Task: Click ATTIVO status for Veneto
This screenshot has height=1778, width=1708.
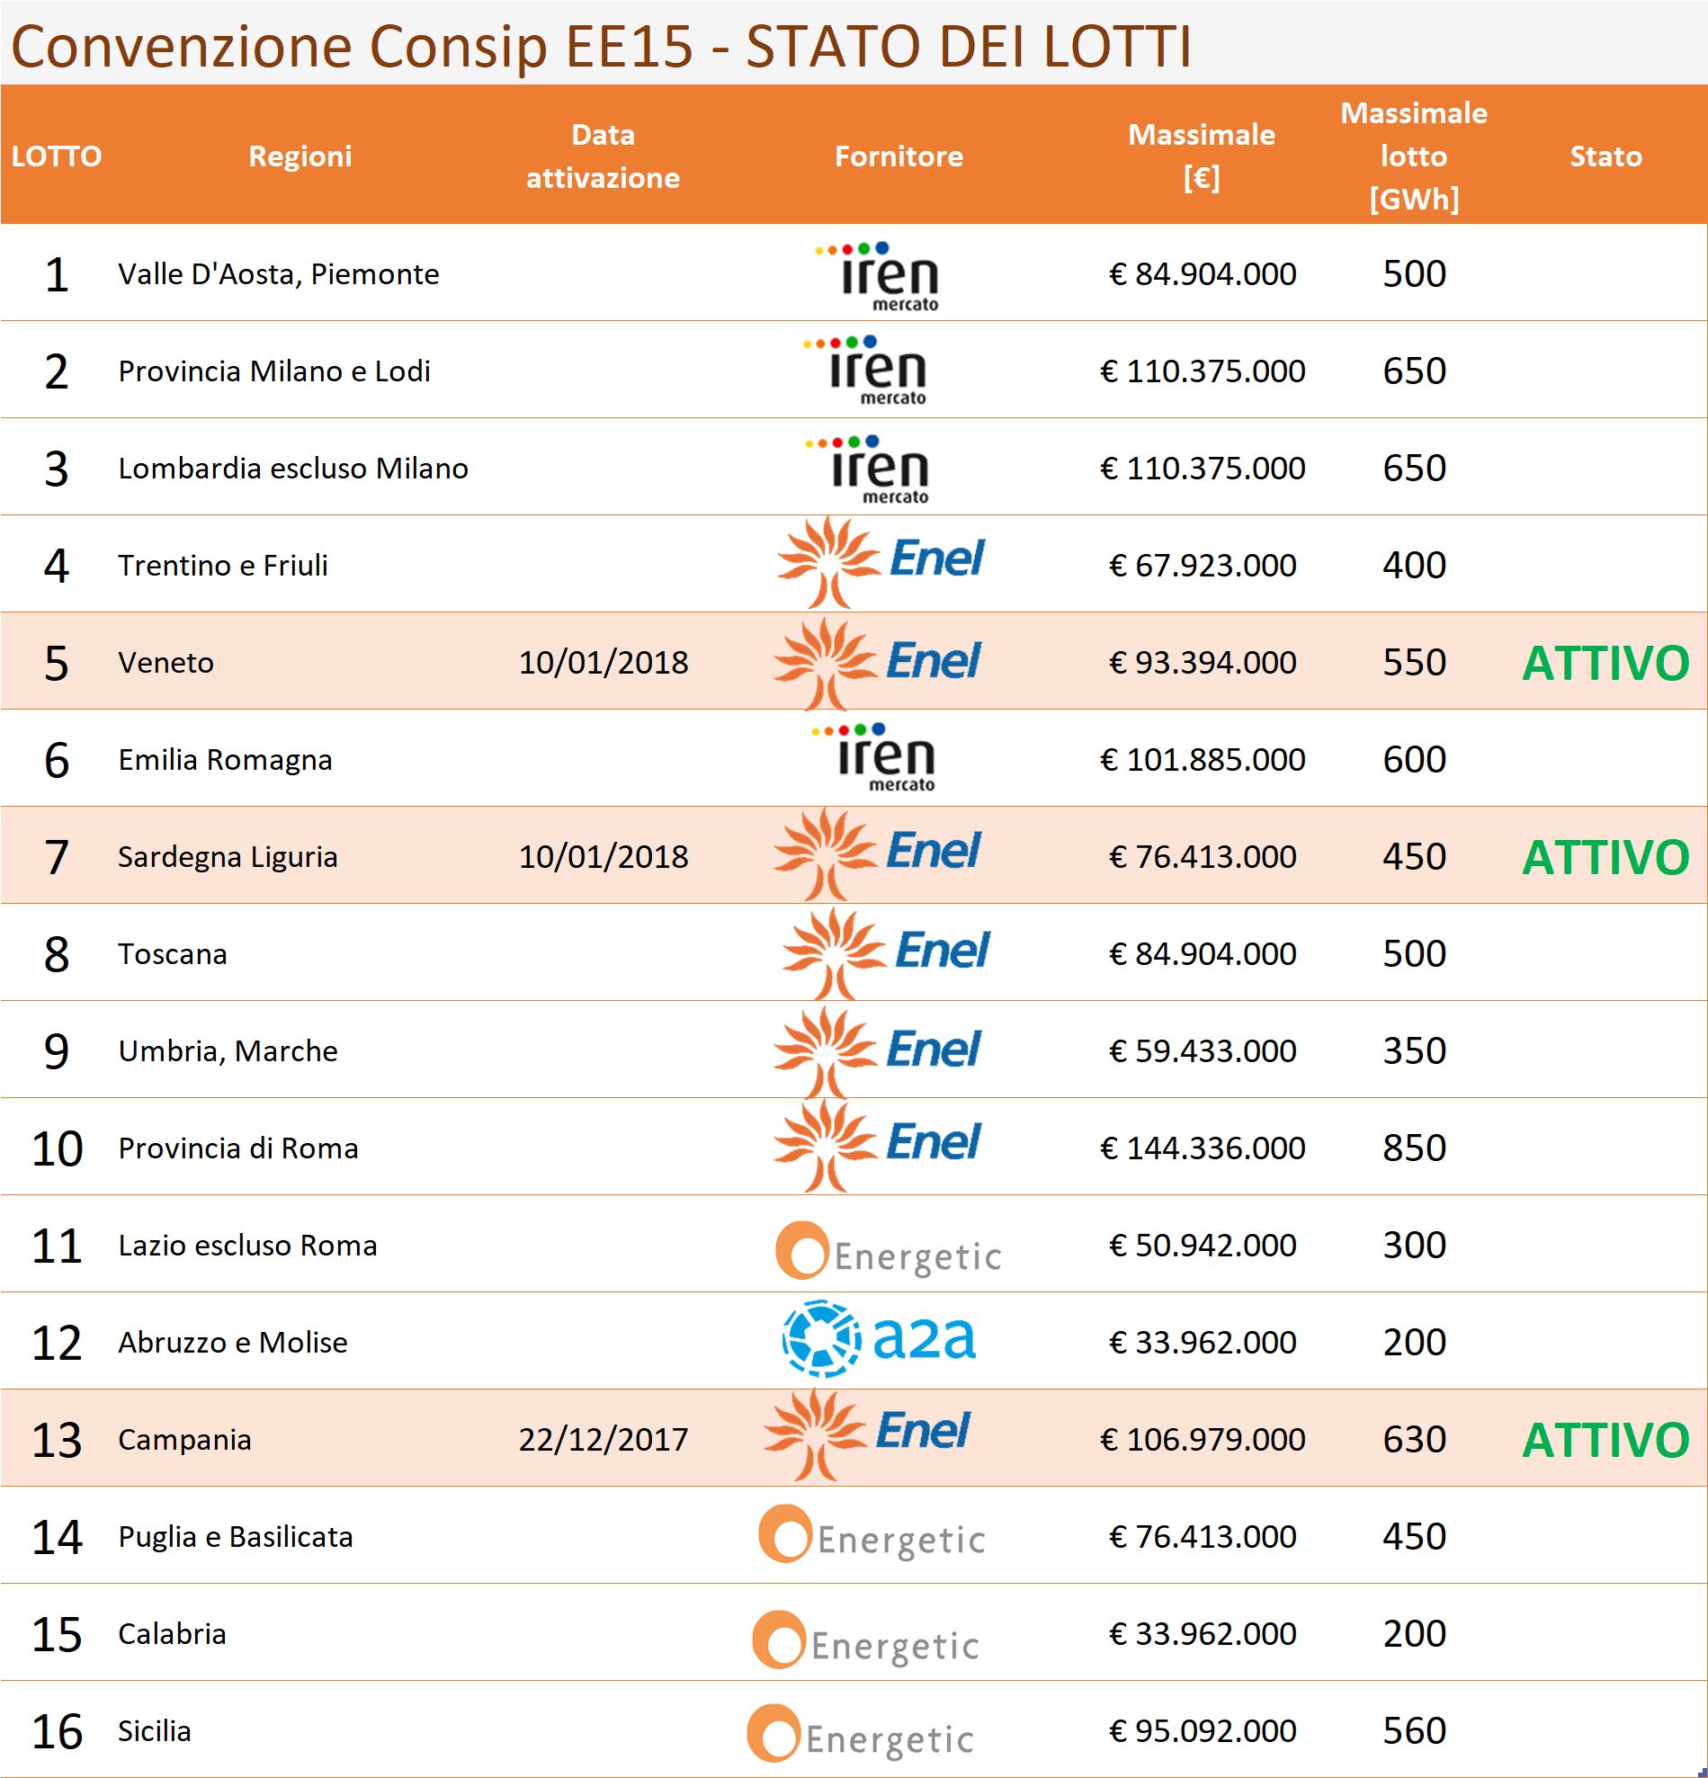Action: click(x=1605, y=663)
